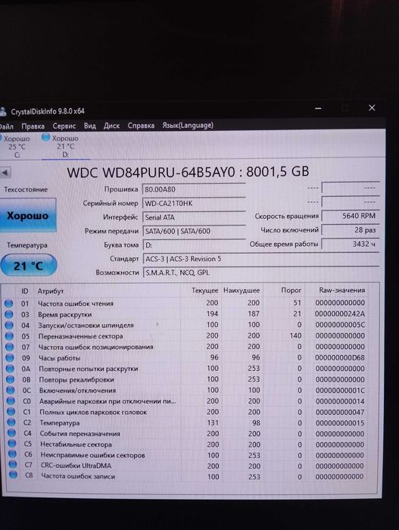This screenshot has width=399, height=530.
Task: Click the status icon for attribute 0A
Action: [x=10, y=369]
